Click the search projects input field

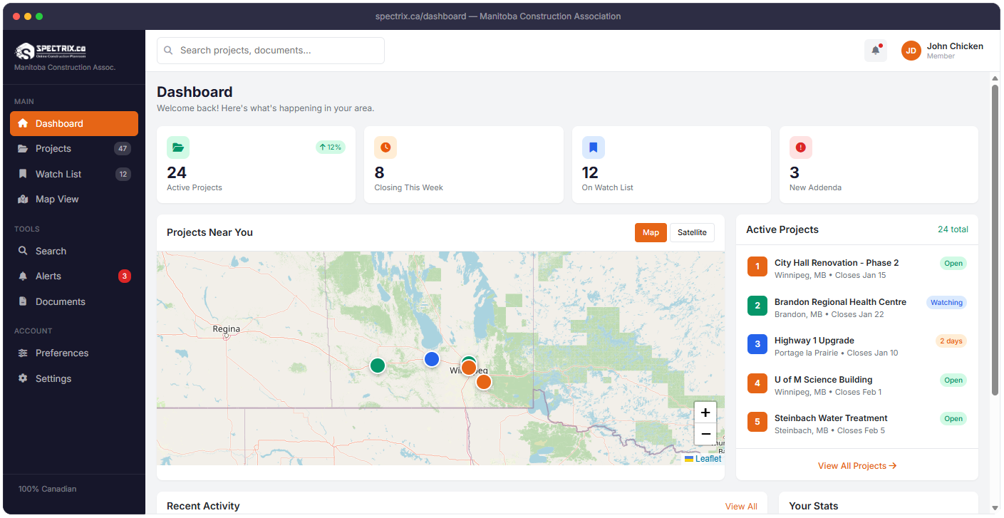click(x=270, y=51)
